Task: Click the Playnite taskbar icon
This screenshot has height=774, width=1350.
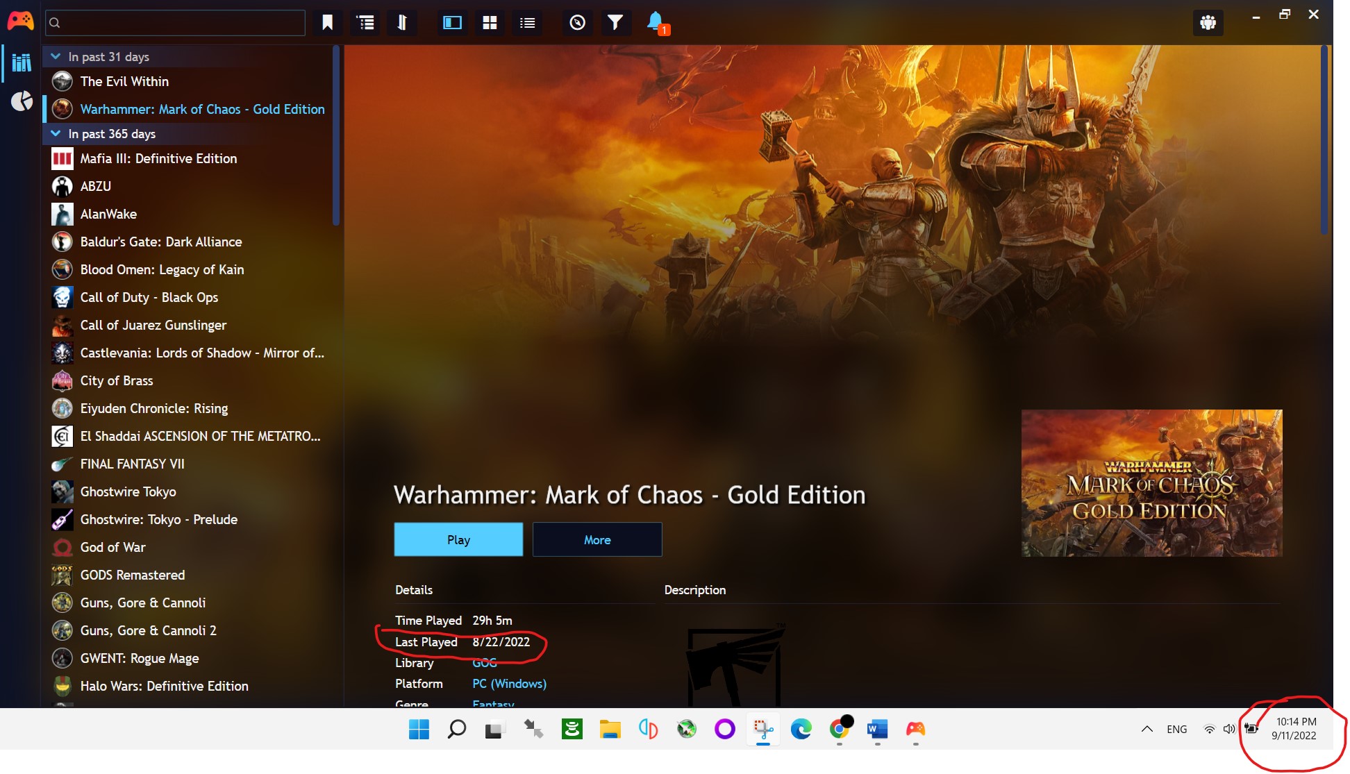Action: pos(915,729)
